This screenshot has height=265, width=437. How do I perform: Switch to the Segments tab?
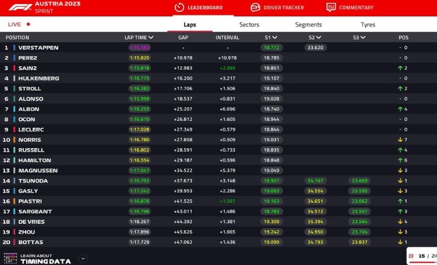[309, 25]
